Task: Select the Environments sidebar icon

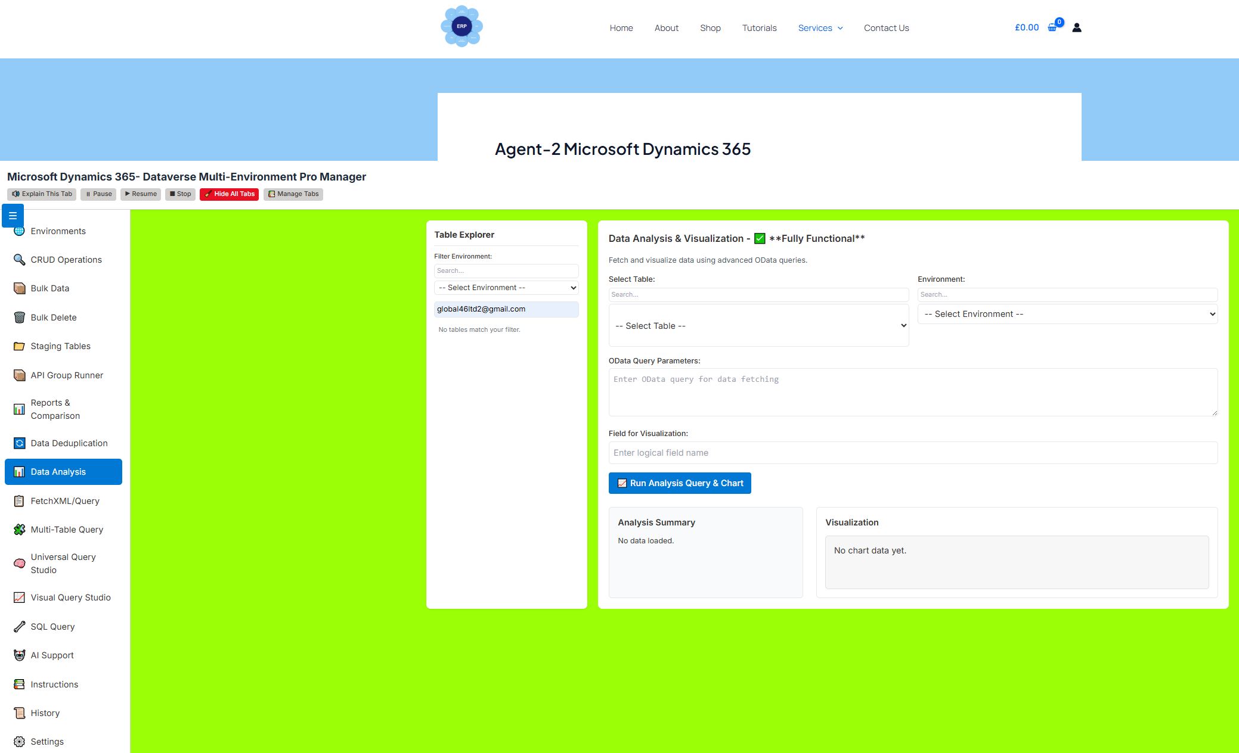Action: point(19,231)
